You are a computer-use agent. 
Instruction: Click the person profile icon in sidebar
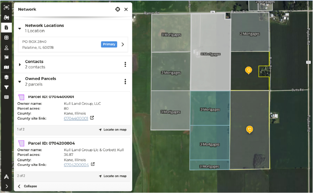6,48
